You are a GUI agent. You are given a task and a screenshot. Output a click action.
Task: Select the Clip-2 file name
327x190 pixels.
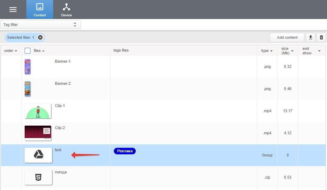coord(60,128)
